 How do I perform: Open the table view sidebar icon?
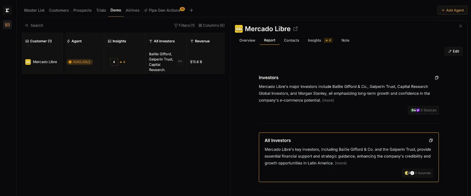click(x=7, y=25)
